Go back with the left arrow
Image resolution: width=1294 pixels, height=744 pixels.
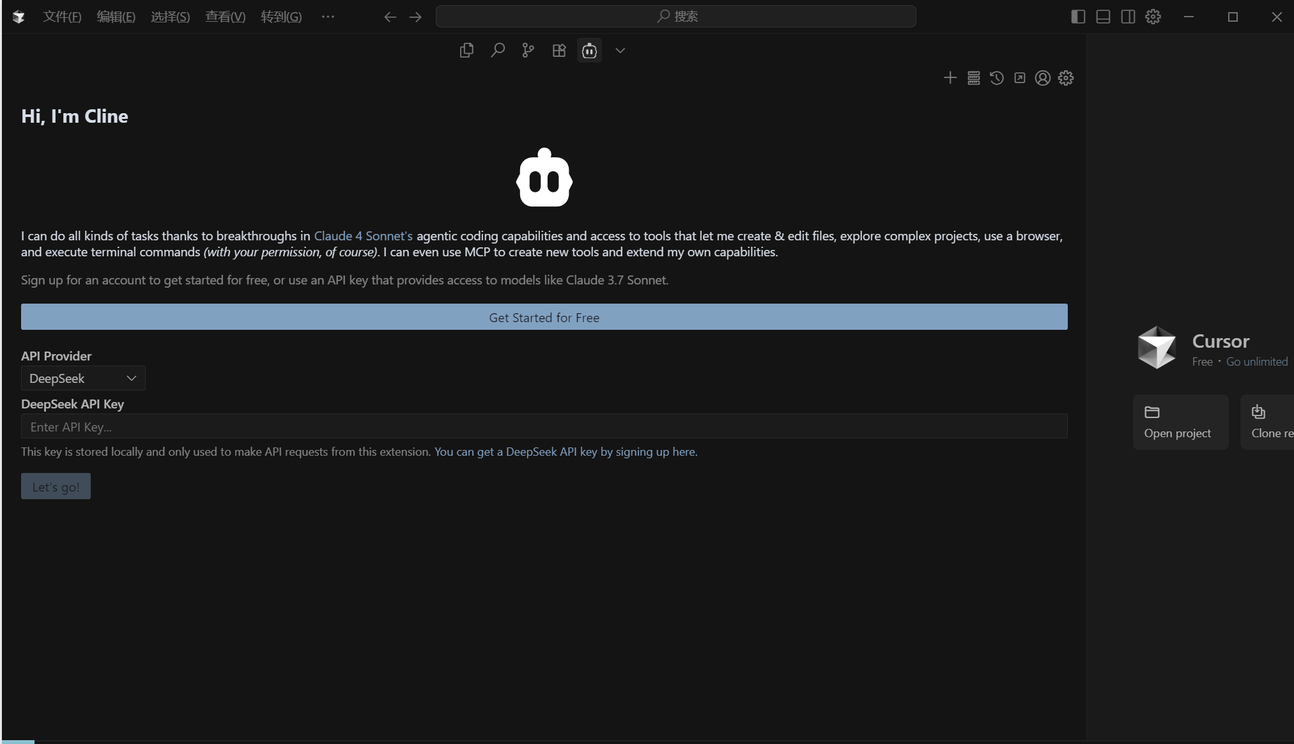point(390,17)
